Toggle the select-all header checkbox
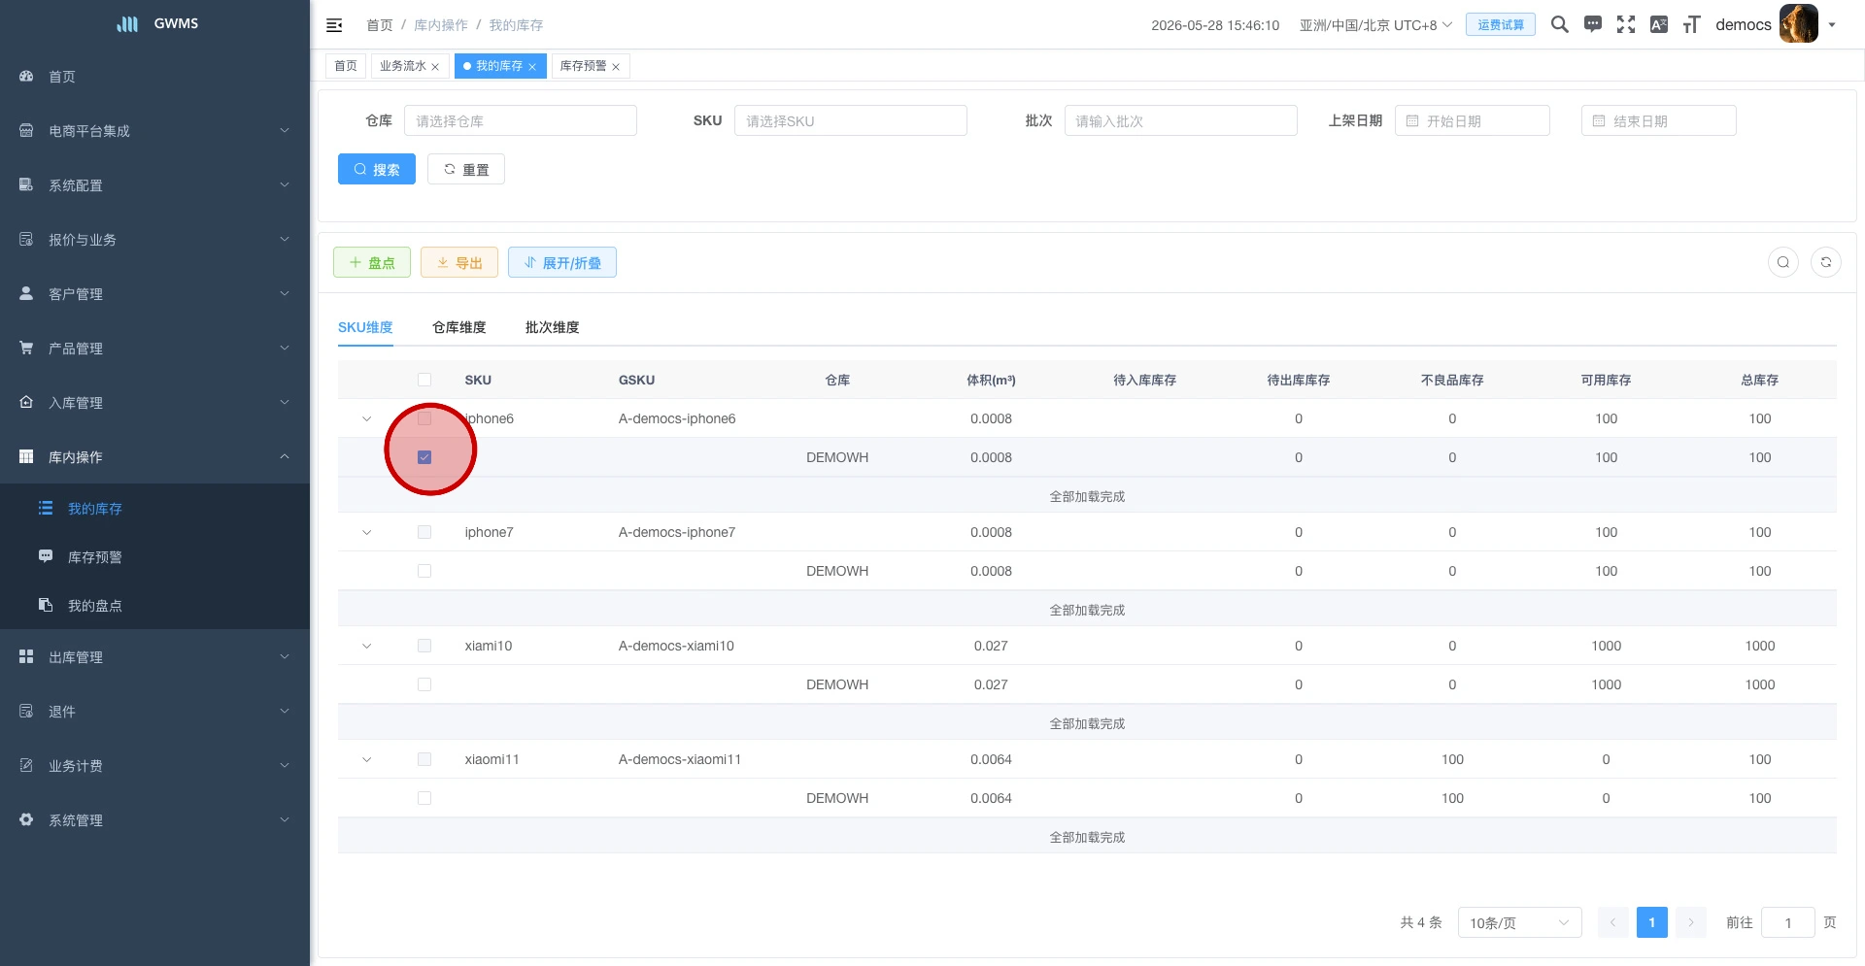The height and width of the screenshot is (966, 1865). (x=424, y=380)
